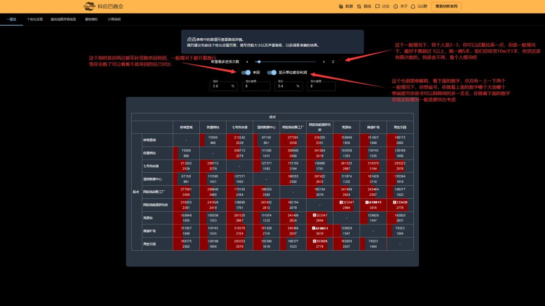Open the 155394 cell in the 淘金乐园 row

tap(266, 244)
